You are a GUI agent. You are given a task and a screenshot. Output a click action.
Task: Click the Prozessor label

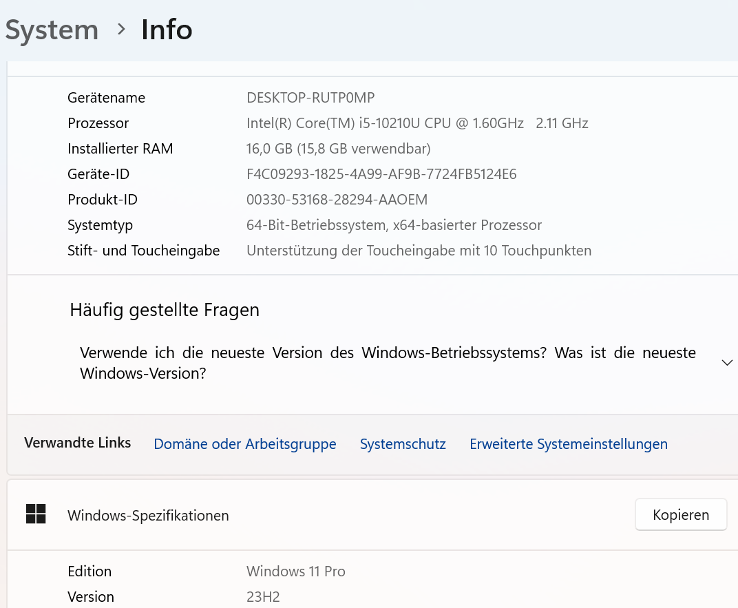pos(98,123)
